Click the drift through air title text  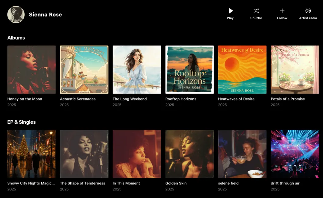(285, 183)
